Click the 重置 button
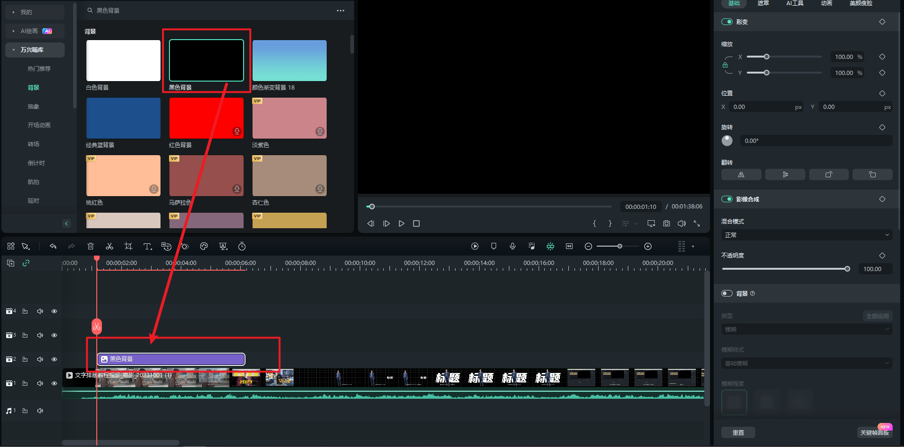Image resolution: width=904 pixels, height=447 pixels. coord(738,432)
